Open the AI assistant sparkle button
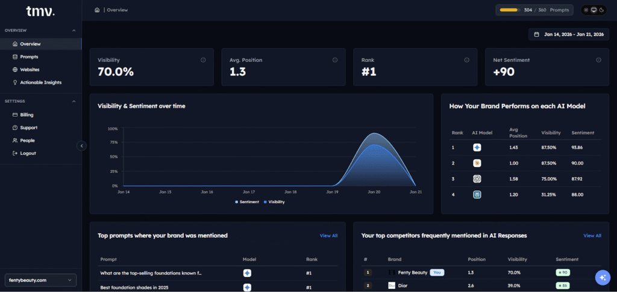617x292 pixels. pyautogui.click(x=603, y=278)
